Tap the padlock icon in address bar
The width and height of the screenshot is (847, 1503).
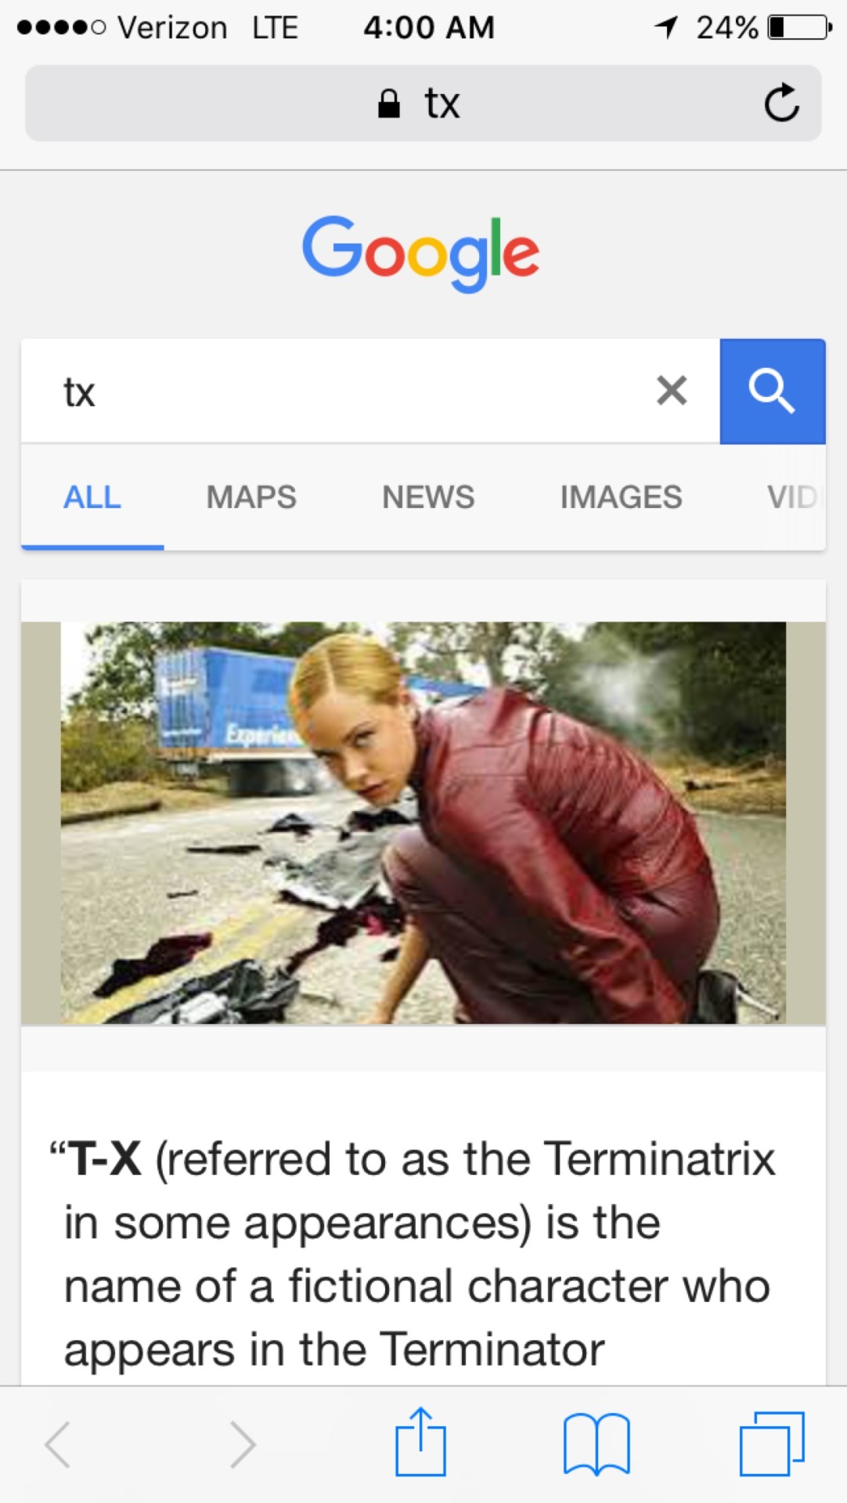click(x=389, y=103)
